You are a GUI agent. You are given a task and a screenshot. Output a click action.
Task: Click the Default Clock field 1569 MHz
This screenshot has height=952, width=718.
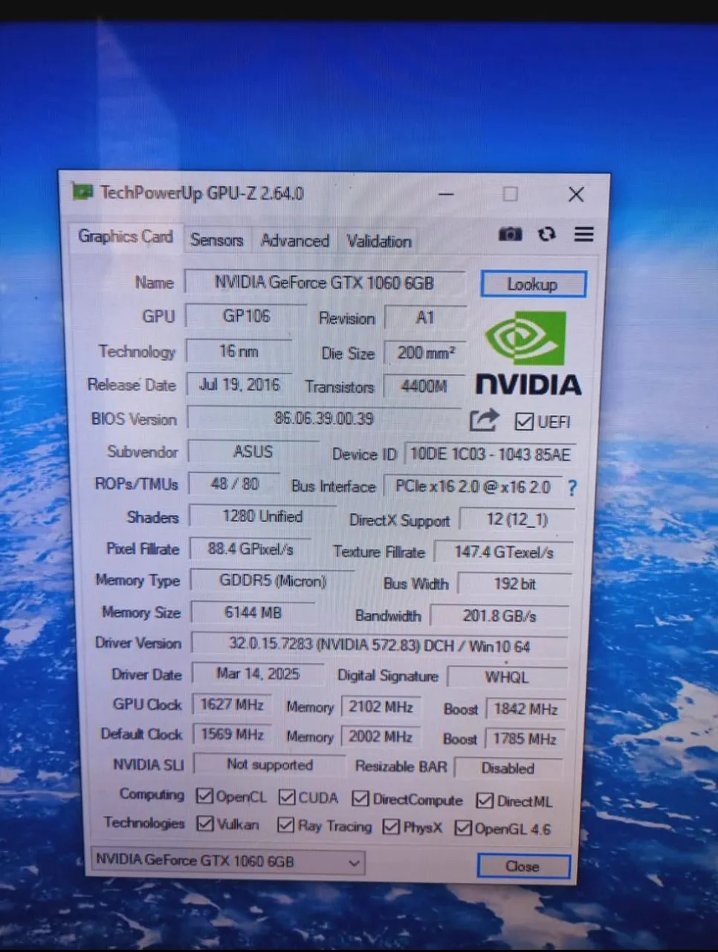[232, 735]
